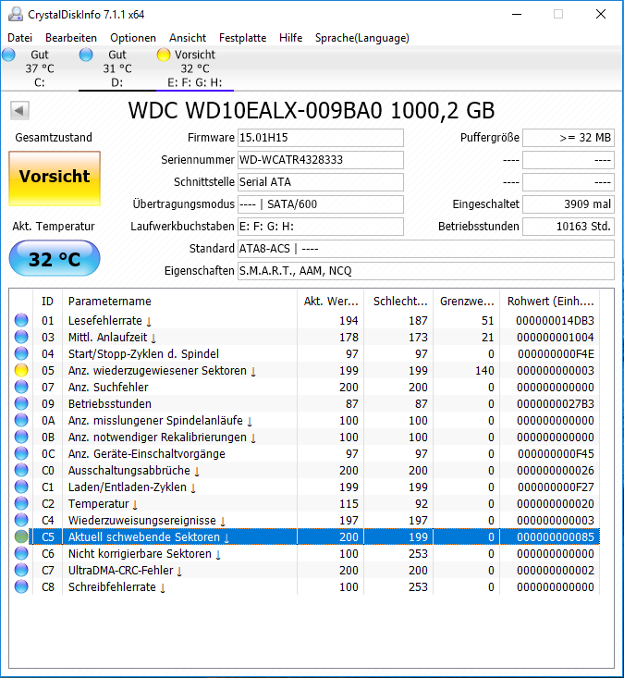This screenshot has height=678, width=624.
Task: Open the Festplatte menu
Action: click(242, 38)
